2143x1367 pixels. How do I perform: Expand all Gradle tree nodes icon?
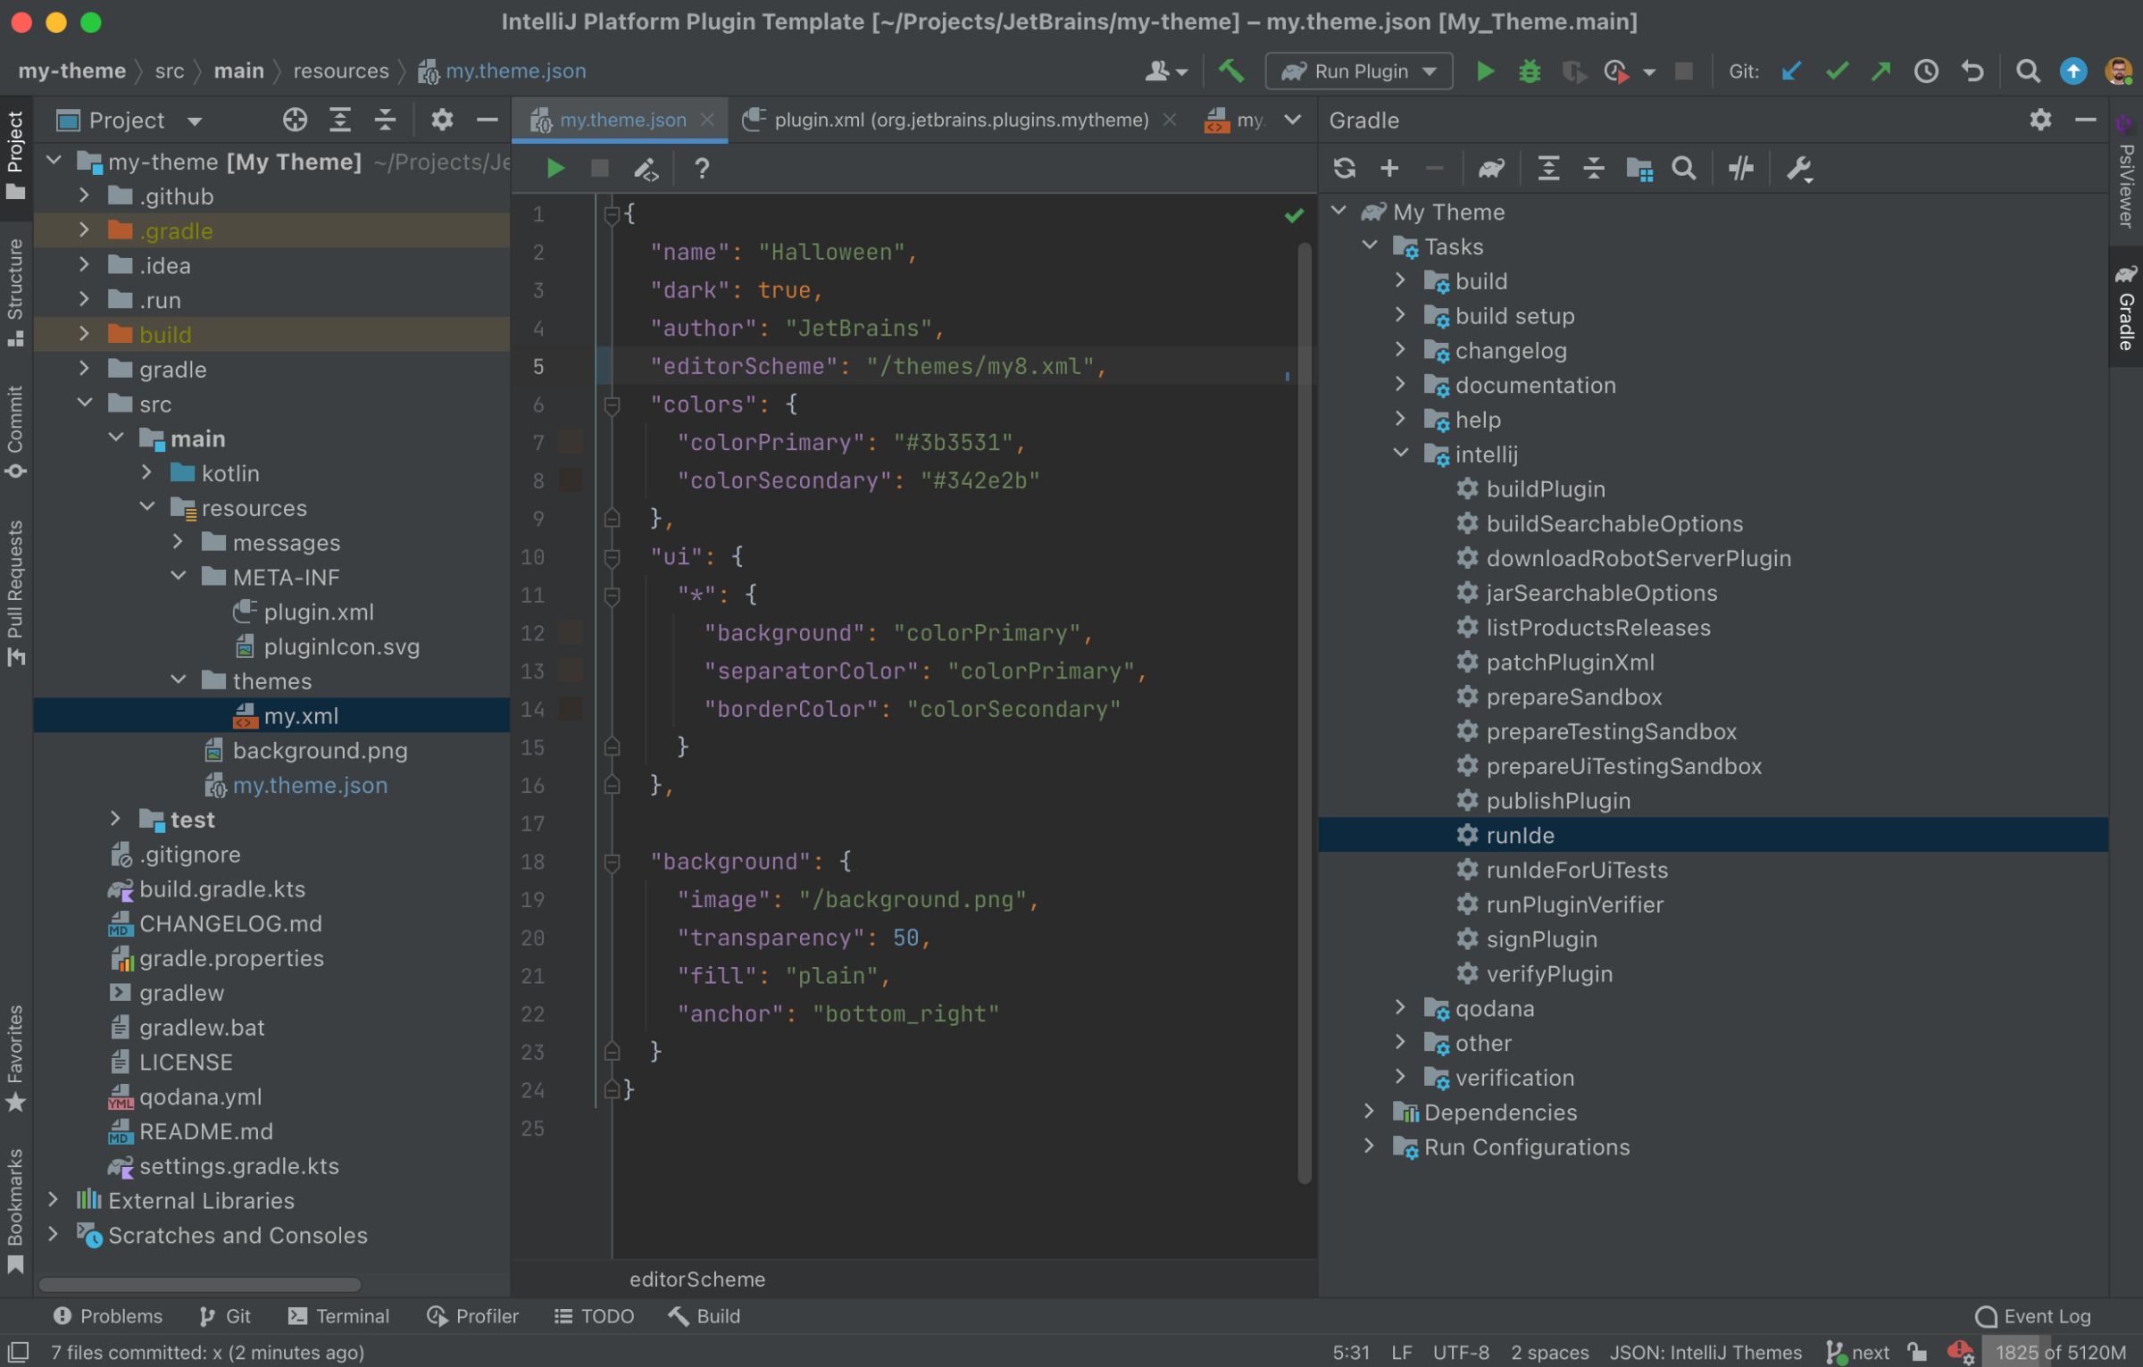(x=1548, y=168)
